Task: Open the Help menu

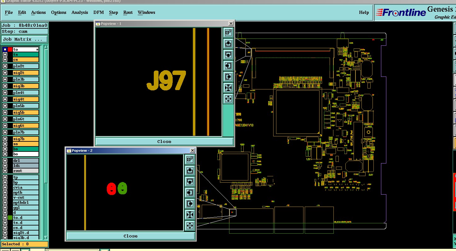Action: tap(364, 13)
